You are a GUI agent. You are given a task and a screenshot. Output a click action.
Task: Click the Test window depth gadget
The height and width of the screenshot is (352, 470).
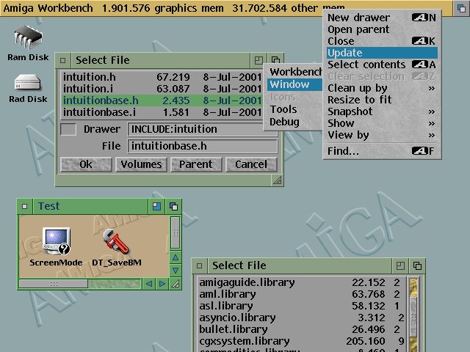(173, 206)
